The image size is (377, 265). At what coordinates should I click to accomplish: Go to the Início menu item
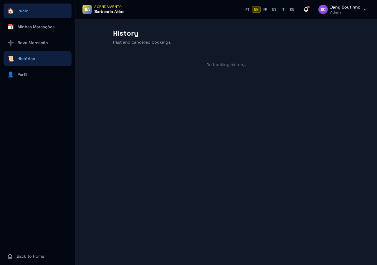37,11
